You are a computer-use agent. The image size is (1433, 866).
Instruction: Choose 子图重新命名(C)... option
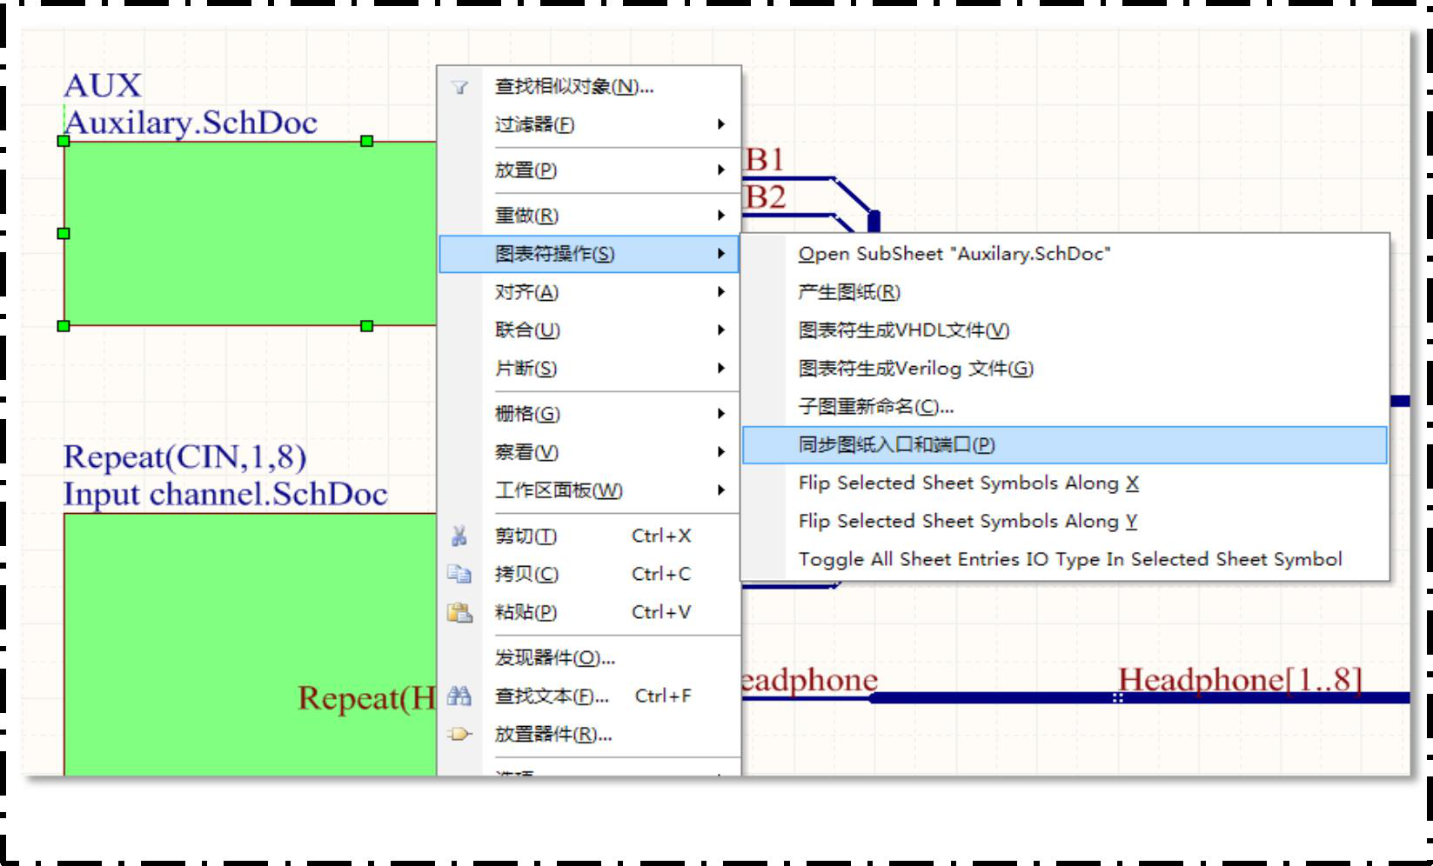point(875,407)
